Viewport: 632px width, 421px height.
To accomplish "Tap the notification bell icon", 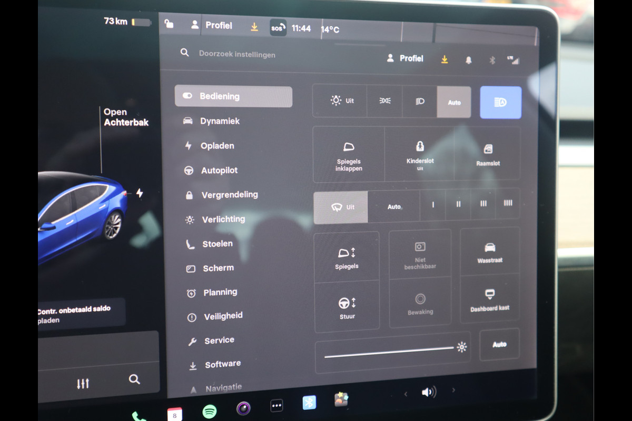I will click(x=468, y=61).
